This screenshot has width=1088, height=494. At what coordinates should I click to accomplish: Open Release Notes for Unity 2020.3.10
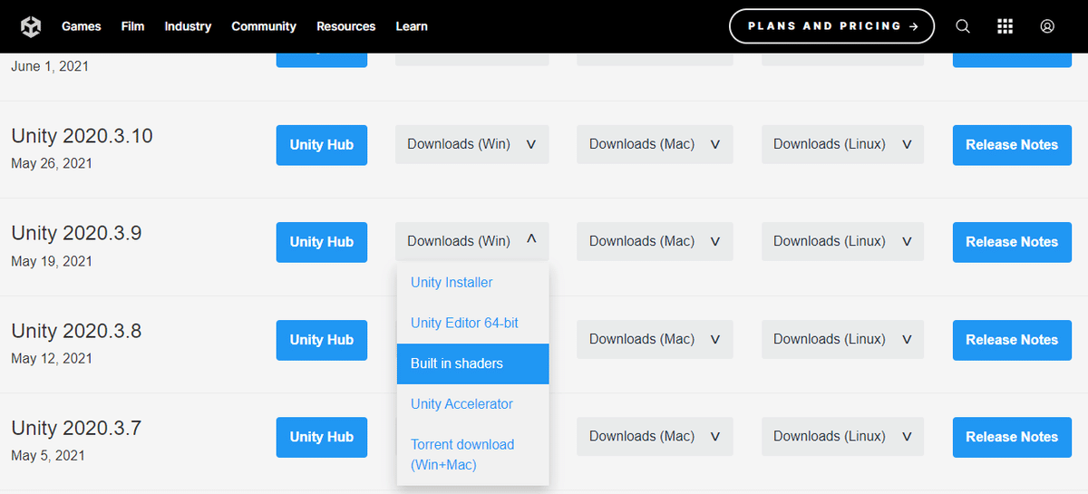click(1012, 145)
